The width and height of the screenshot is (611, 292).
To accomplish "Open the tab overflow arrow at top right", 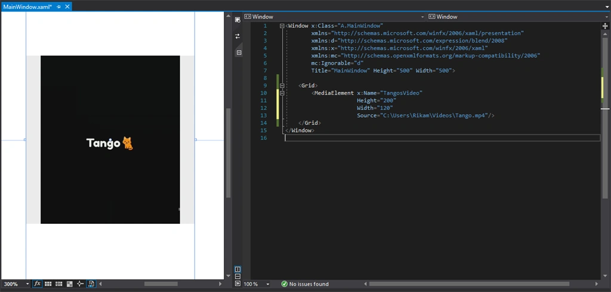I will click(607, 6).
